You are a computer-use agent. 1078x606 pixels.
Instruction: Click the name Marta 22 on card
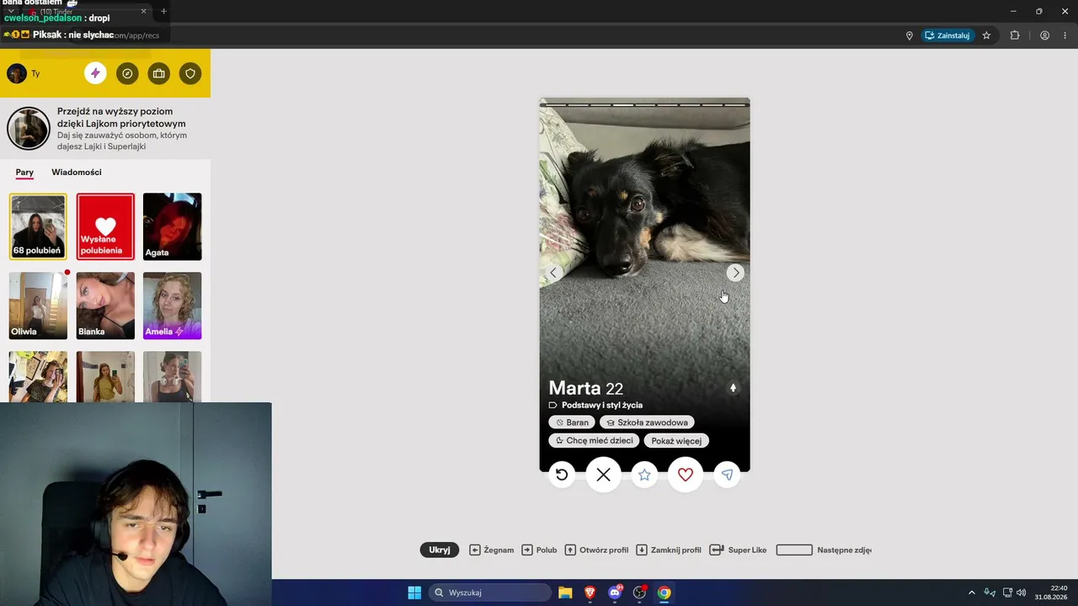tap(585, 388)
